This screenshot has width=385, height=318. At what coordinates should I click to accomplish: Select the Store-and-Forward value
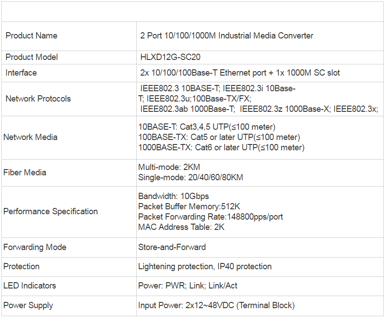coord(172,247)
